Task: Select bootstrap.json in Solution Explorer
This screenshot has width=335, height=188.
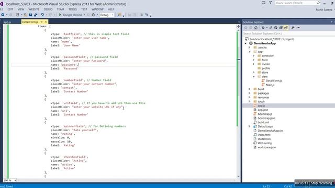Action: tap(266, 119)
